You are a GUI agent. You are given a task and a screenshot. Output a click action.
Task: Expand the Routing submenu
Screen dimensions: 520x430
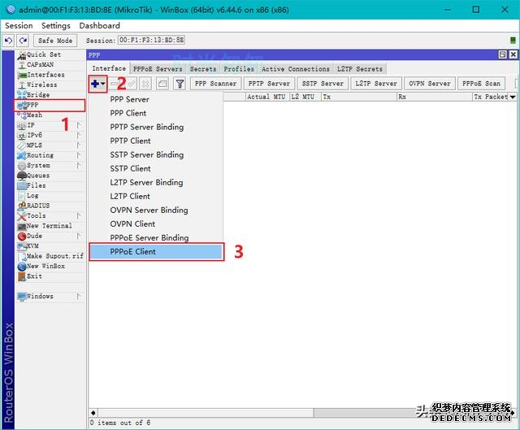[x=50, y=155]
